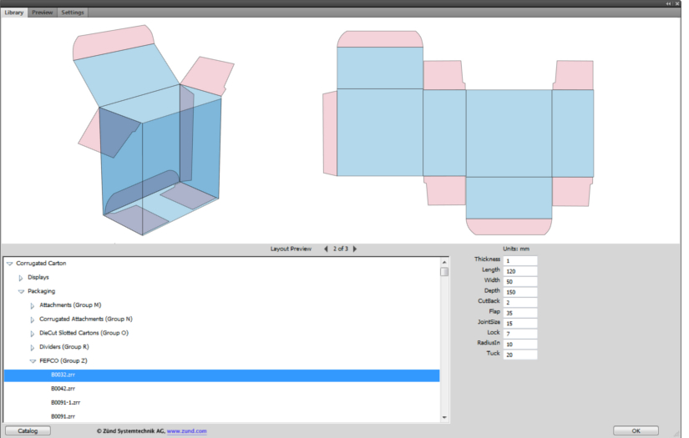
Task: Collapse FEFCO (Group Z) node
Action: [x=33, y=361]
